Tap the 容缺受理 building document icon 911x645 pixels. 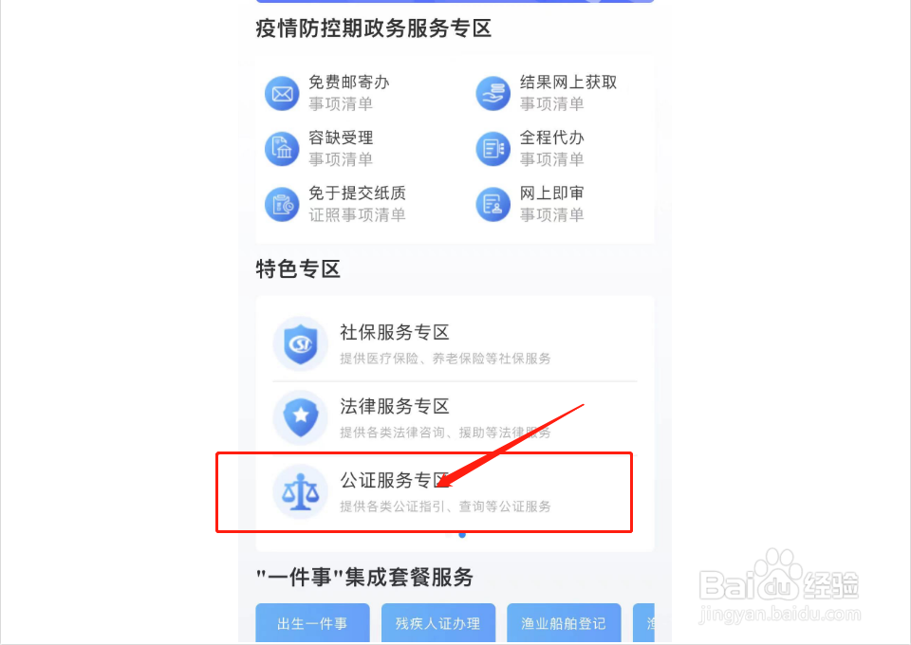[282, 149]
